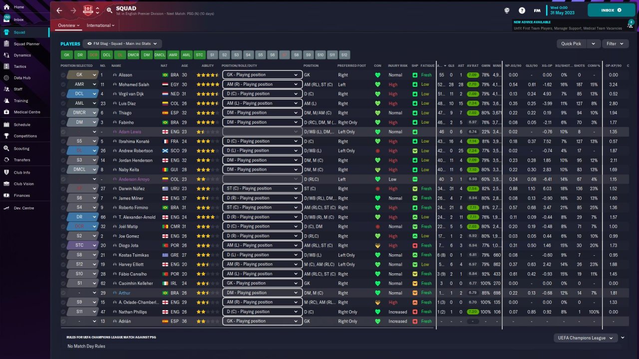Click the info icon beside Alisson's name
Viewport: 639px width, 359px height.
coord(115,75)
